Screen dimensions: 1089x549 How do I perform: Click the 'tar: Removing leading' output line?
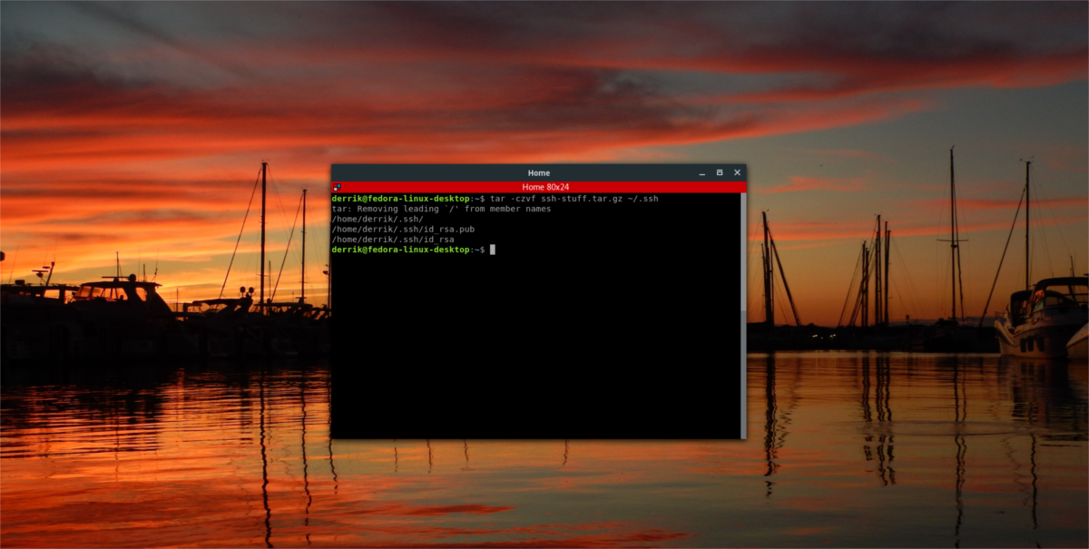[x=441, y=209]
